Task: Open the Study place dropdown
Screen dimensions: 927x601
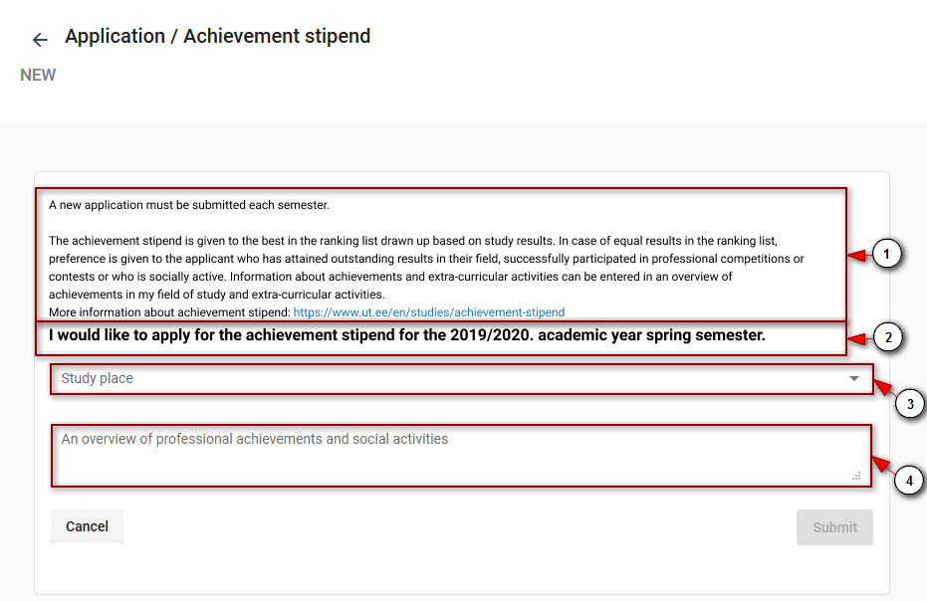Action: click(462, 379)
